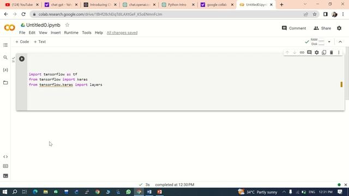Screen dimensions: 349x196
Task: Dismiss the bottom status bar
Action: coord(345,185)
